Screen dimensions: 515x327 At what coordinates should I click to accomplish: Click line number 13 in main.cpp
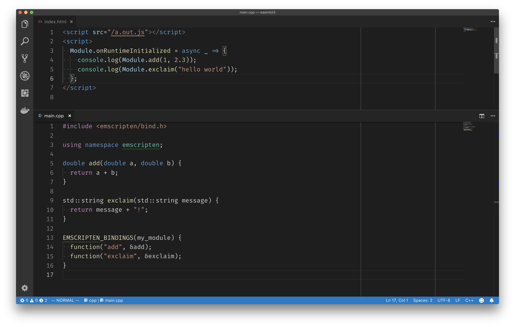coord(50,238)
